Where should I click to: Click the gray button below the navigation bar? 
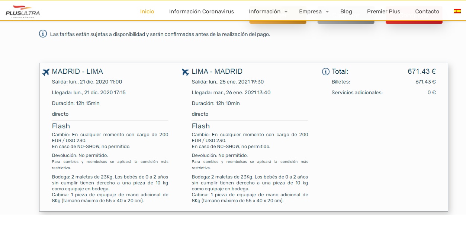[x=346, y=22]
